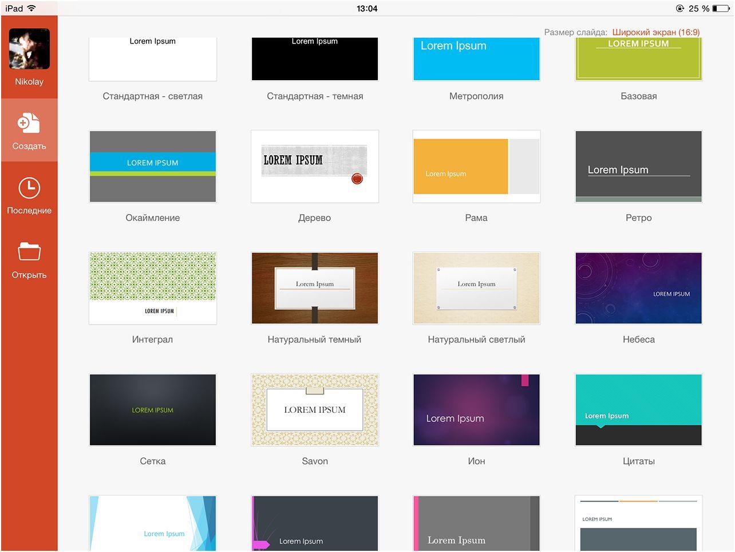This screenshot has width=735, height=552.
Task: Choose the Натуральный темный wood template
Action: click(315, 288)
